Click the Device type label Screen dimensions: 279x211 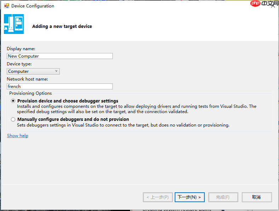click(x=19, y=64)
